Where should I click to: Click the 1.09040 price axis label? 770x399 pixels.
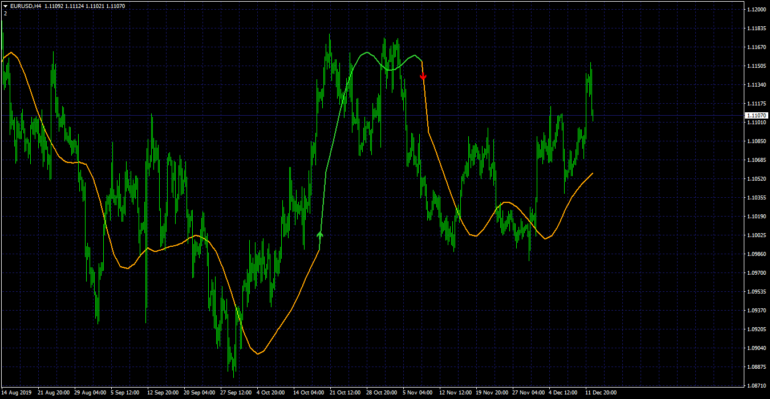757,348
